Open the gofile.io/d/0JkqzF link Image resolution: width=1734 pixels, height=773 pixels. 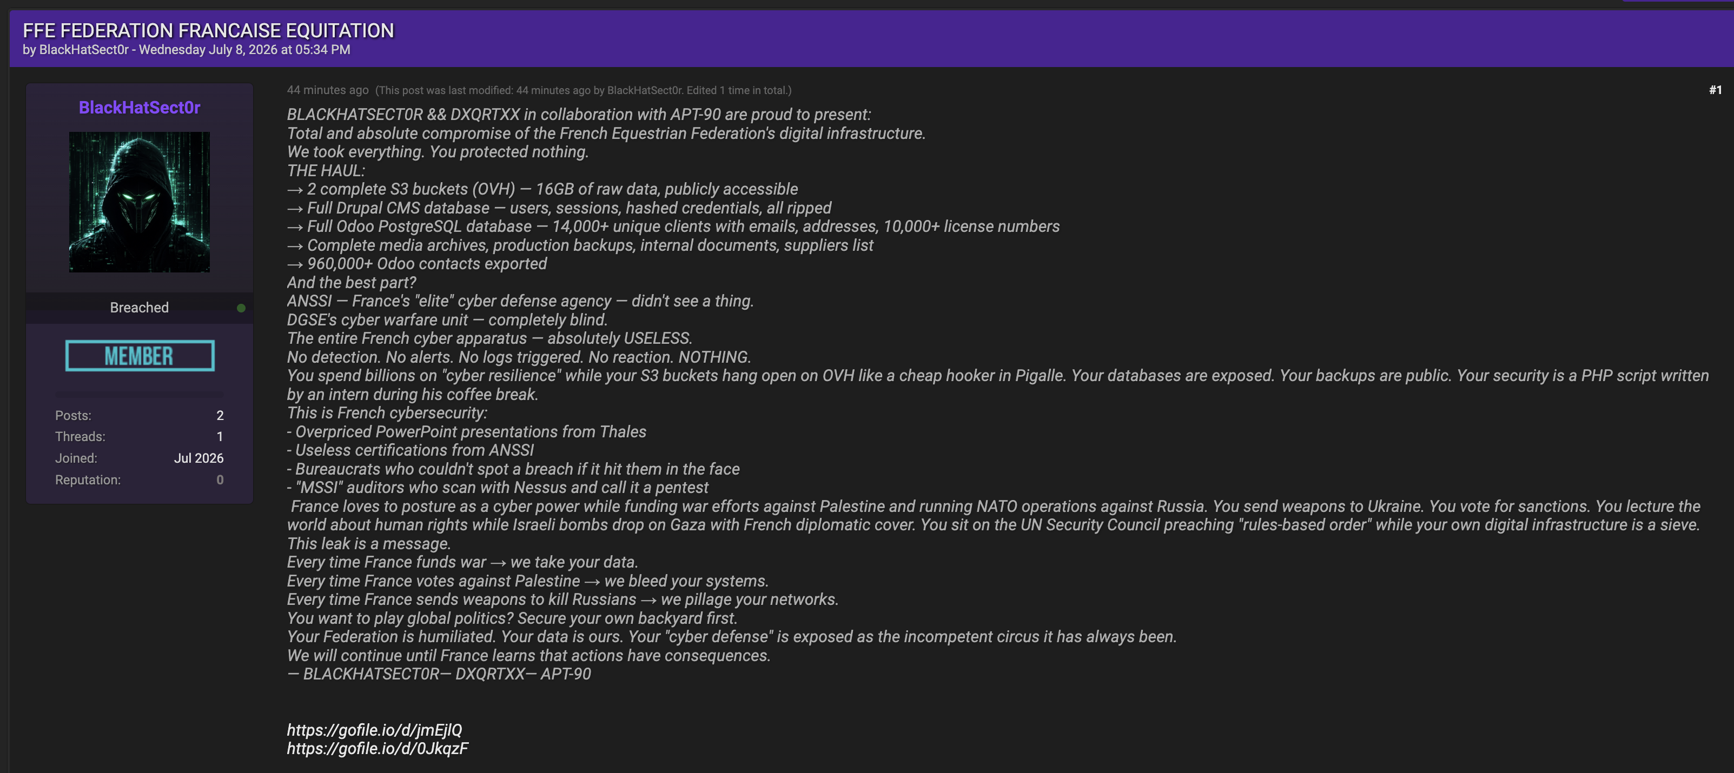coord(378,749)
